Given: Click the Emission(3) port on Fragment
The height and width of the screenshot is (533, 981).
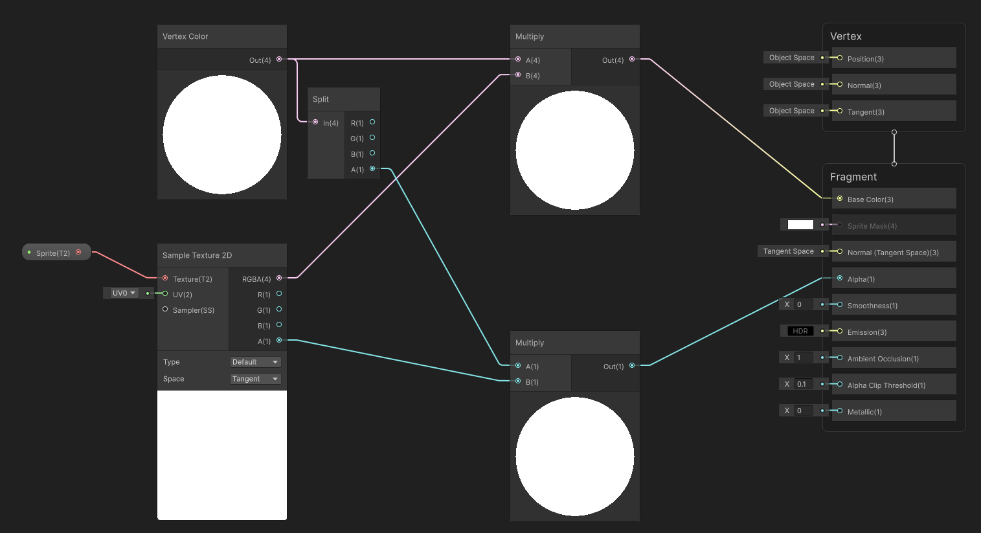Looking at the screenshot, I should pos(840,332).
